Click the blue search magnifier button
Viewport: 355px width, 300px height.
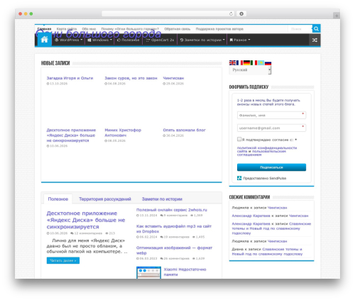(316, 29)
